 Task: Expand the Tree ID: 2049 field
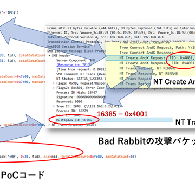click(54, 106)
